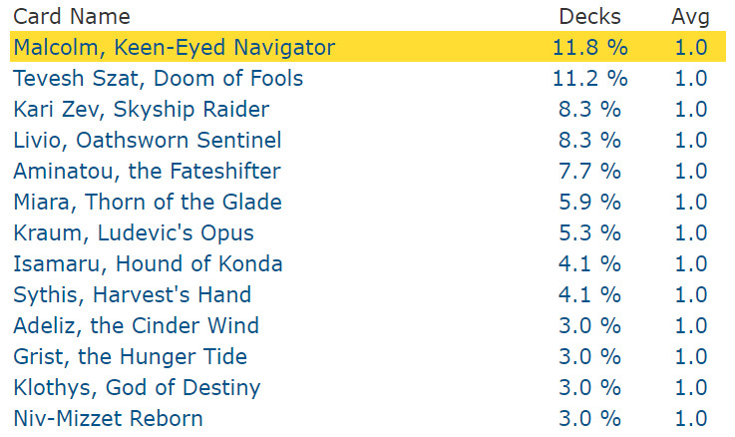Open Malcolm, Keen-Eyed Navigator card link
This screenshot has width=735, height=437.
tap(174, 47)
